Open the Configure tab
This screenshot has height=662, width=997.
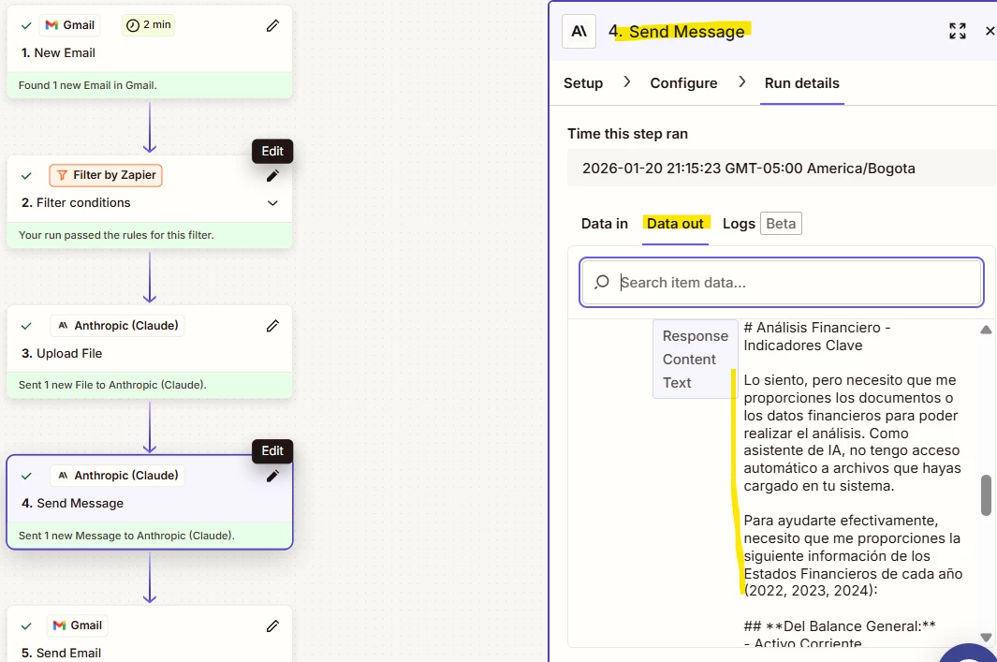tap(683, 83)
